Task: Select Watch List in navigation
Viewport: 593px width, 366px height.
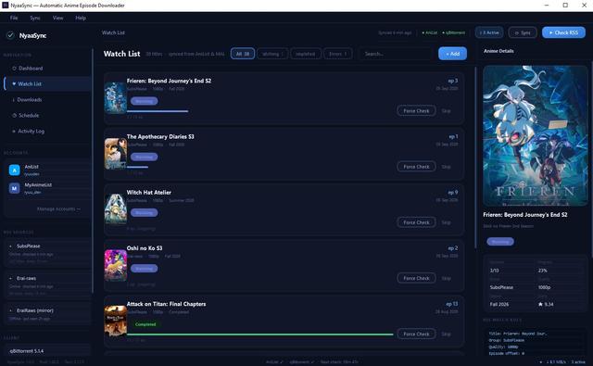Action: pos(47,84)
